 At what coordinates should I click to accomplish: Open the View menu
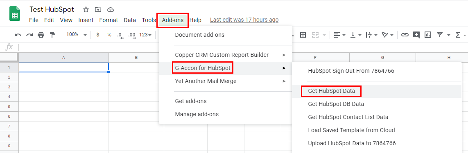pos(66,20)
